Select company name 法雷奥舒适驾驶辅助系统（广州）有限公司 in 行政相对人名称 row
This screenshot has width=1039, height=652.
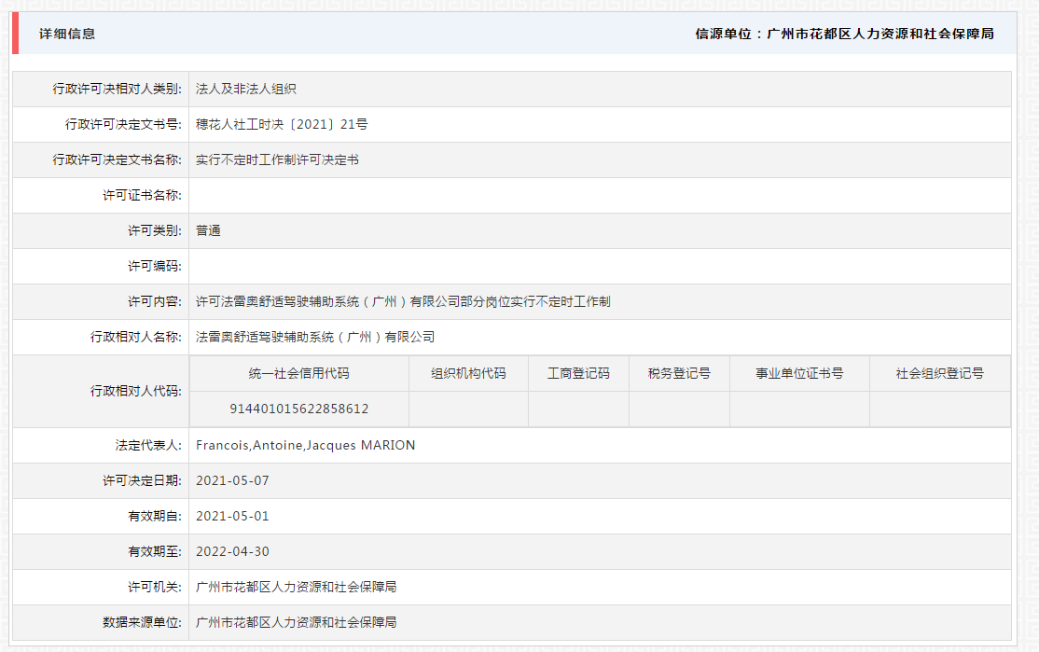pyautogui.click(x=315, y=337)
